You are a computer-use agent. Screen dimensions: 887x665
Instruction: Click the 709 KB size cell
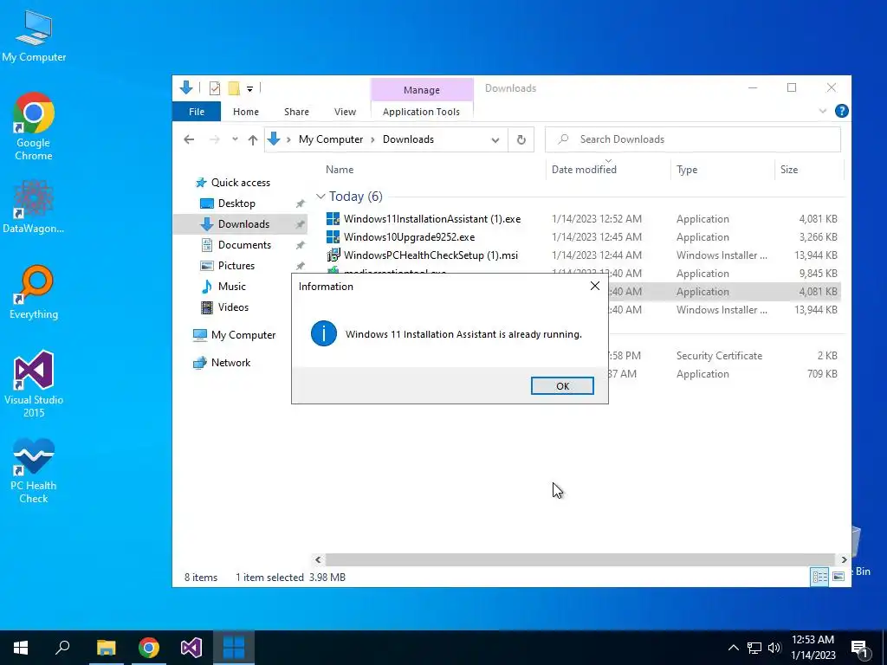click(x=822, y=374)
